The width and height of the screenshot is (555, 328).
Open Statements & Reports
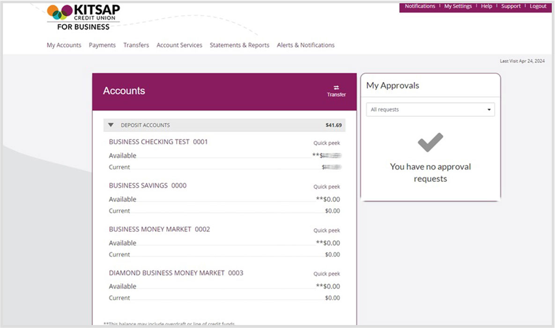pos(239,45)
